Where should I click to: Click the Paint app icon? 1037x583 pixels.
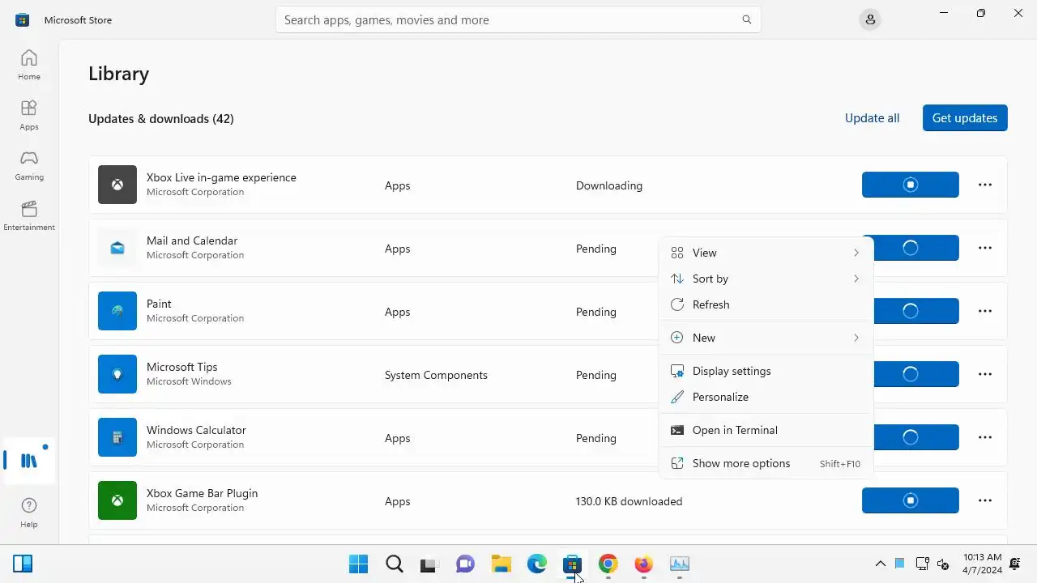pyautogui.click(x=117, y=311)
